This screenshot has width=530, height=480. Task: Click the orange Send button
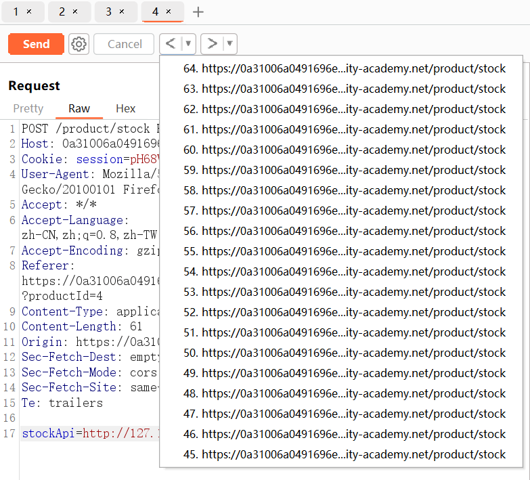coord(36,44)
